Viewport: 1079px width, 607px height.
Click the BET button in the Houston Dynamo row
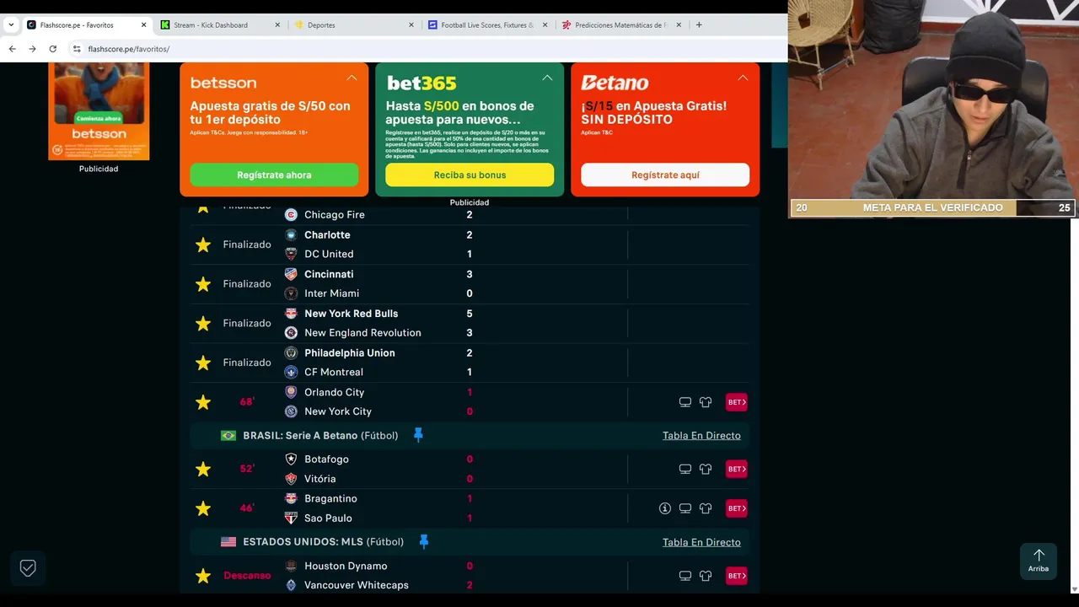pos(737,576)
